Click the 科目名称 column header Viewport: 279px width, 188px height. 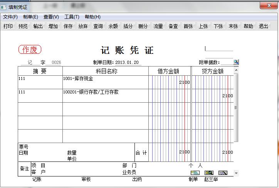click(106, 71)
